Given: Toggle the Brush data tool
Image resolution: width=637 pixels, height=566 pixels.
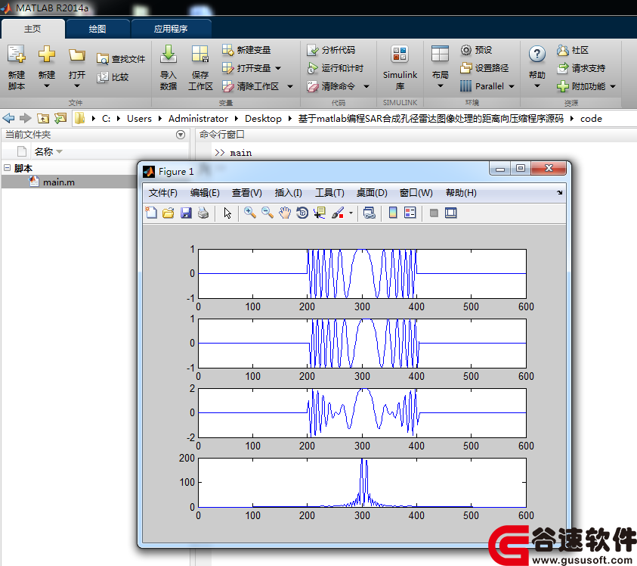Looking at the screenshot, I should click(338, 213).
